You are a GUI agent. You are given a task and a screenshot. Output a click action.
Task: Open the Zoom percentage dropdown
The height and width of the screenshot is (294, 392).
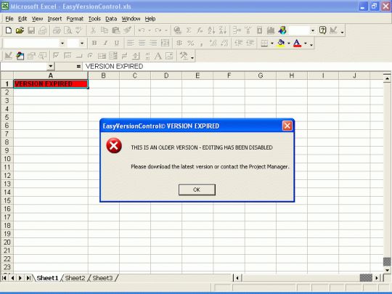tap(312, 30)
